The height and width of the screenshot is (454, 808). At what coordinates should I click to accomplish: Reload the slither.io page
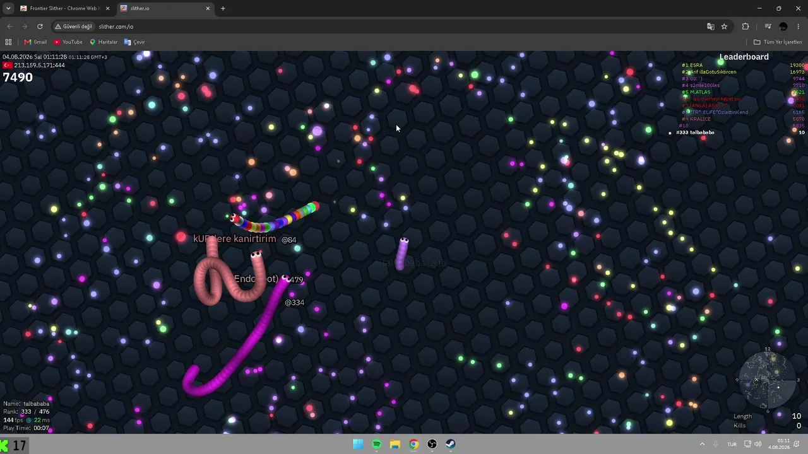(40, 26)
